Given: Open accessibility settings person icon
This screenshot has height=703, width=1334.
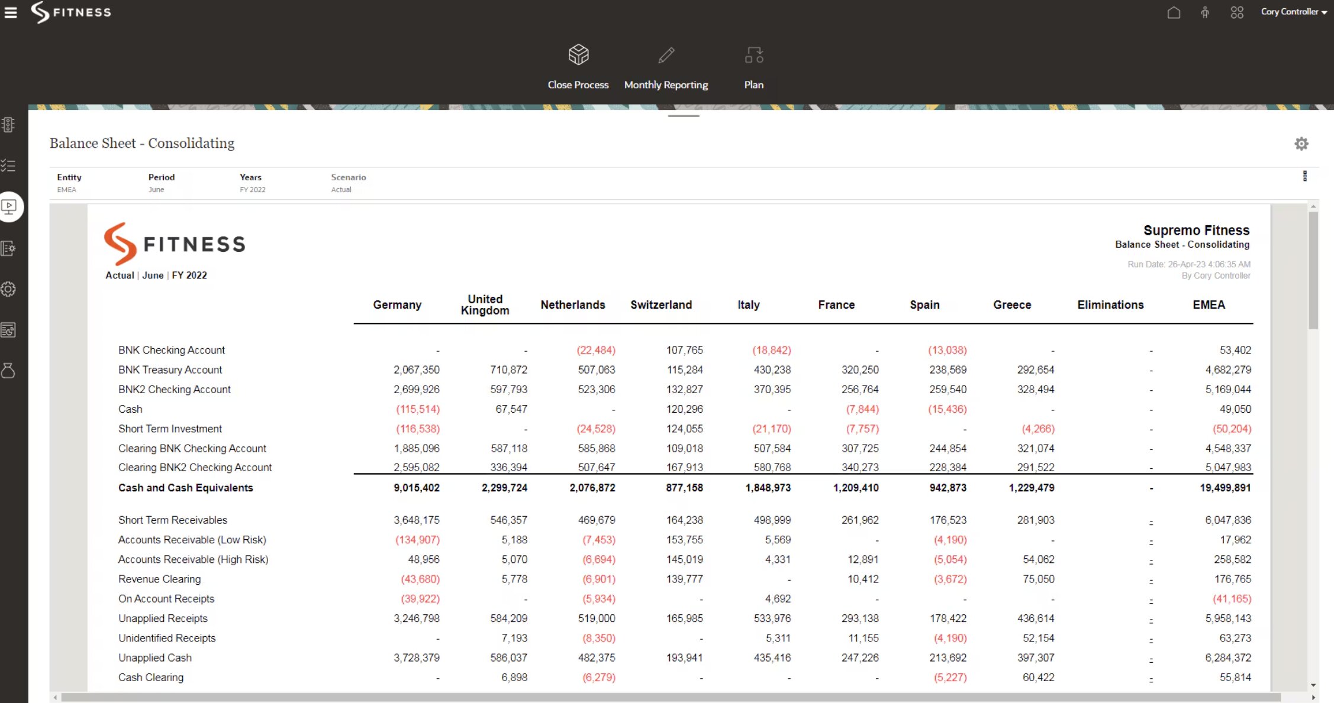Looking at the screenshot, I should [x=1205, y=12].
